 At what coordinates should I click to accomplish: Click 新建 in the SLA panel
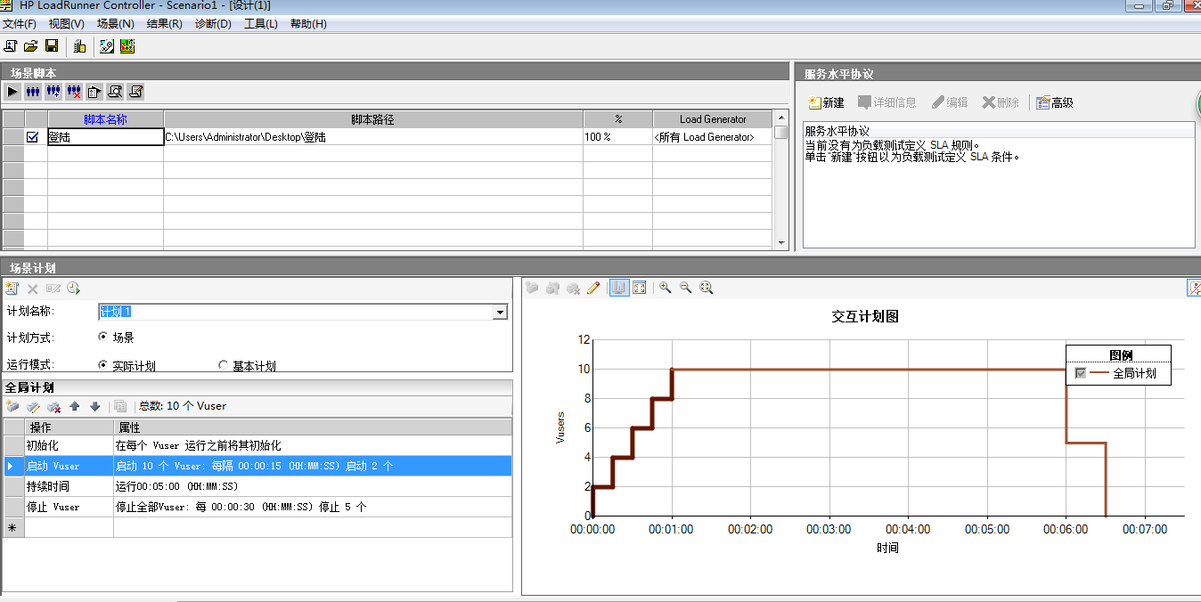pos(826,102)
